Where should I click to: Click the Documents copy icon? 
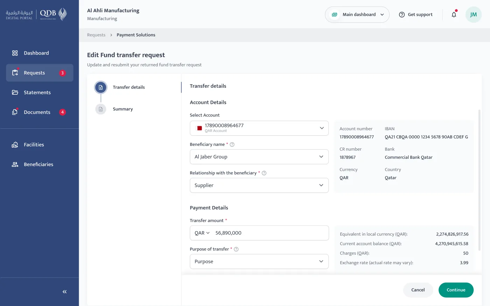tap(15, 112)
